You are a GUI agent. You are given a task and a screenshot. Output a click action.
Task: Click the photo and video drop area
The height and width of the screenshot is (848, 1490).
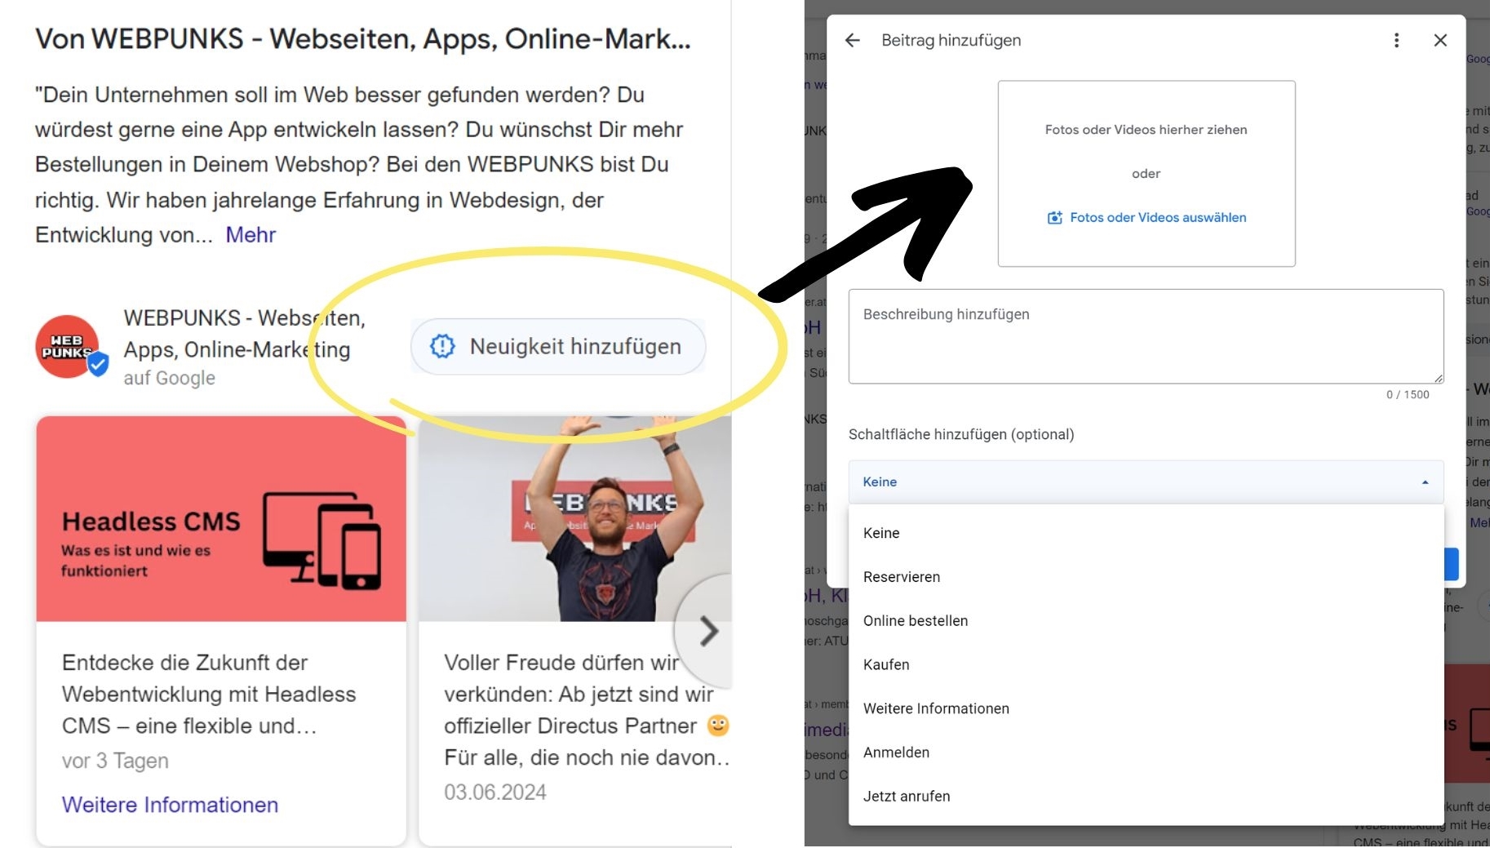tap(1146, 173)
